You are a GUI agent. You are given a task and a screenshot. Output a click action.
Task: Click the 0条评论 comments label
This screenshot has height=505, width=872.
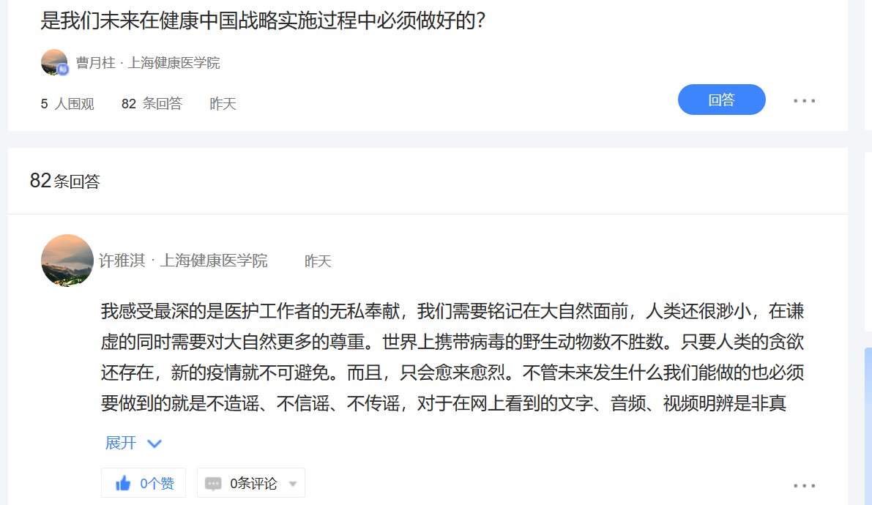point(253,484)
